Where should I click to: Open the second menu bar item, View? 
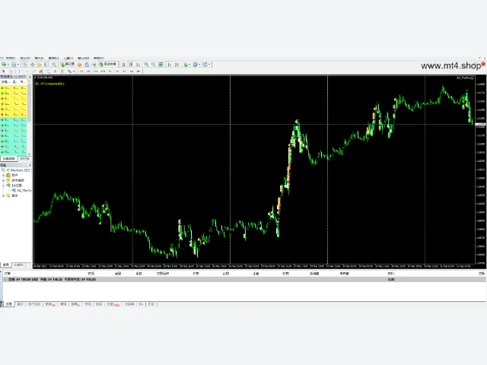25,58
